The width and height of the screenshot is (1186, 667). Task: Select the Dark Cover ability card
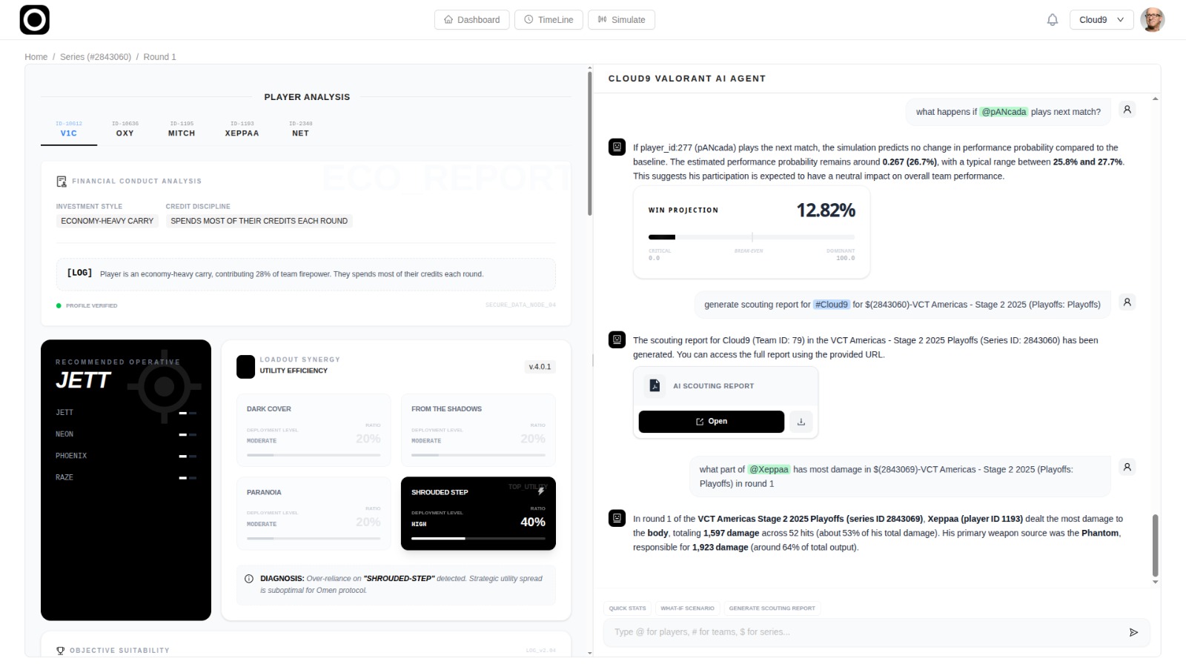click(x=314, y=430)
